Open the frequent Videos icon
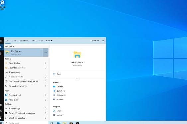The height and width of the screenshot is (124, 187). point(54,115)
